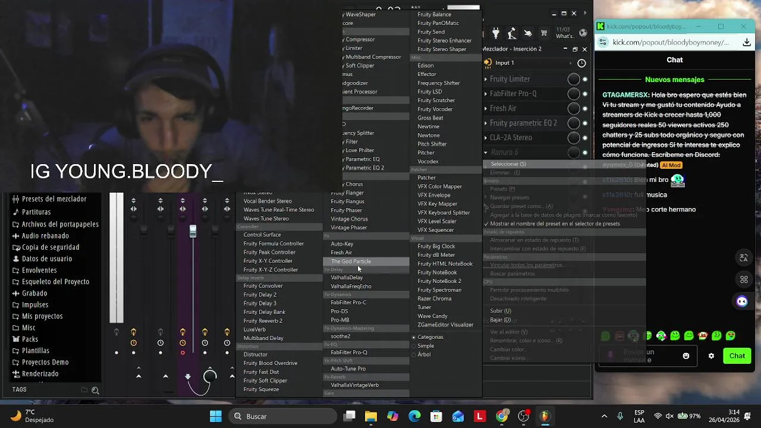Open chat settings gear icon
This screenshot has width=761, height=428.
[x=711, y=356]
